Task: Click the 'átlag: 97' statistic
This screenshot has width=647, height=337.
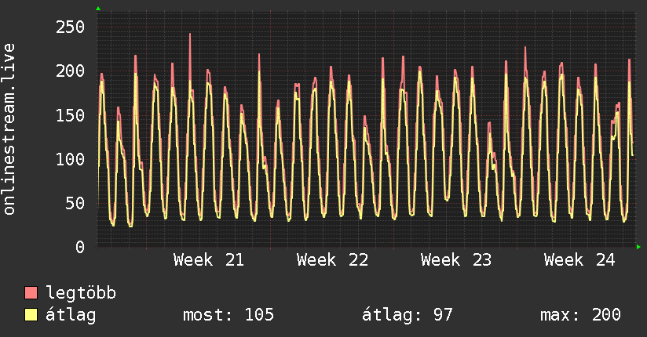Action: coord(407,315)
